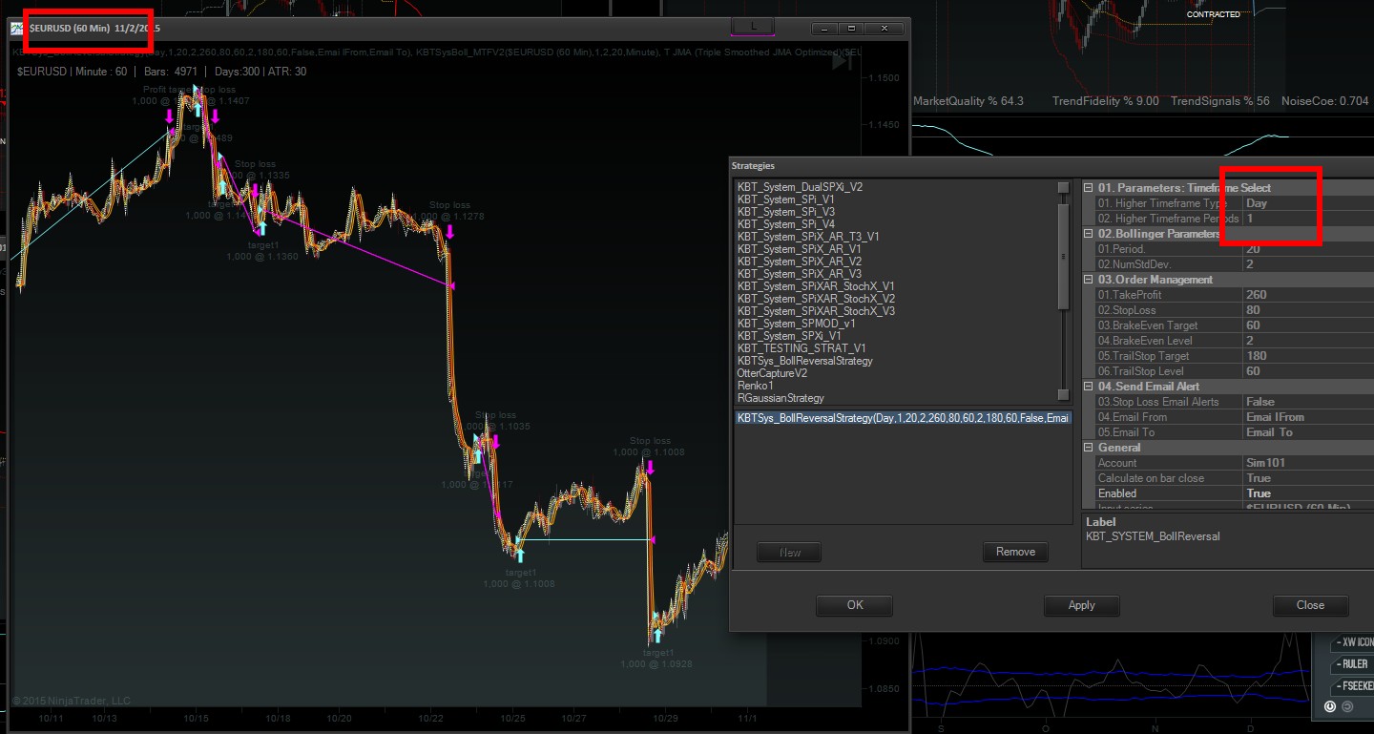Viewport: 1374px width, 734px height.
Task: Click the CONTRACTED label in background chart
Action: [x=1214, y=14]
